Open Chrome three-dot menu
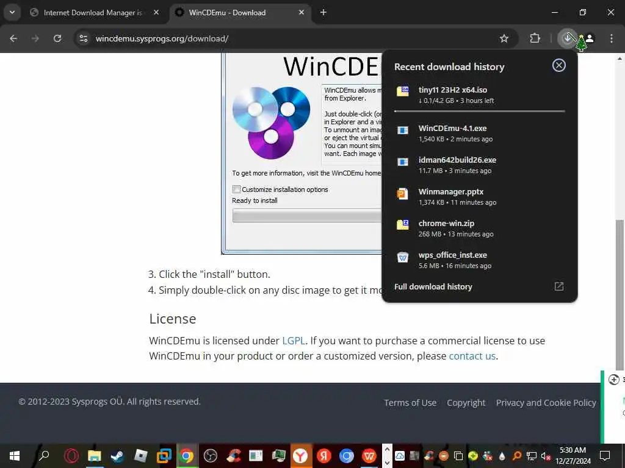The width and height of the screenshot is (625, 468). coord(612,38)
